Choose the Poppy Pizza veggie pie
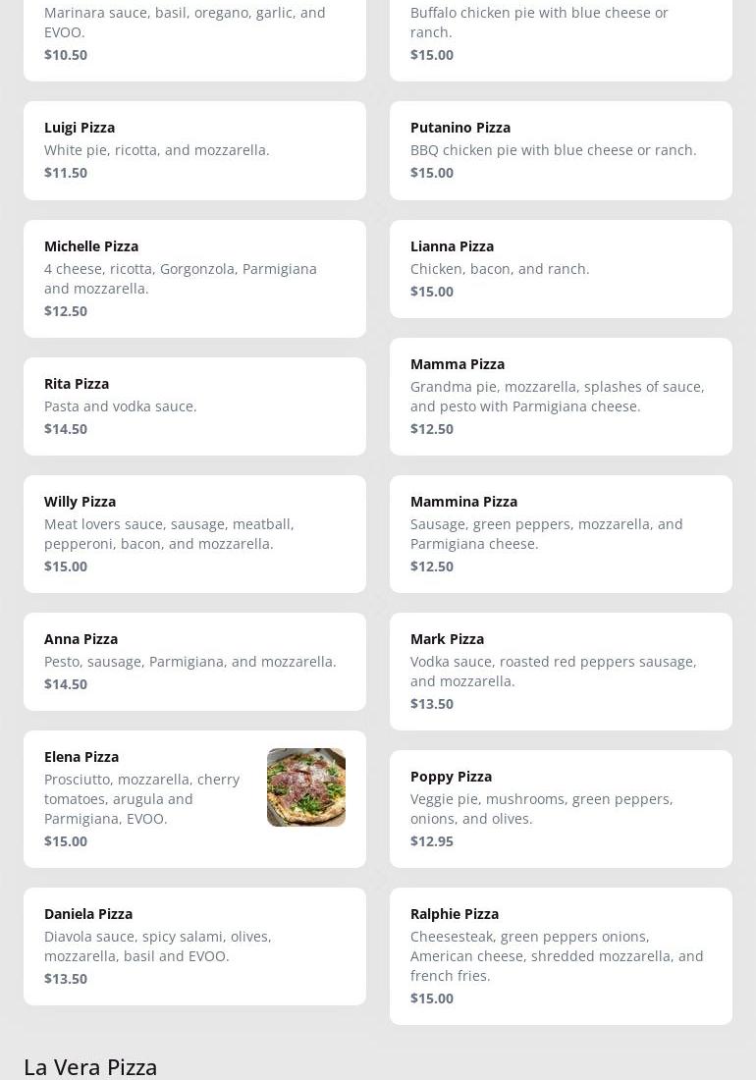Image resolution: width=756 pixels, height=1080 pixels. click(x=561, y=808)
